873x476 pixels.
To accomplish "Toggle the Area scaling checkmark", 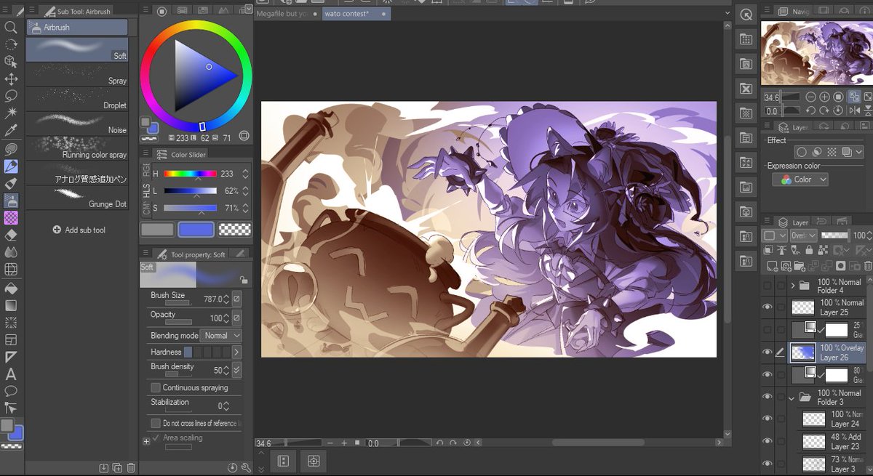I will coord(156,437).
